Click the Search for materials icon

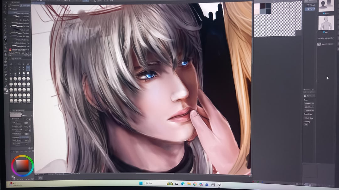tap(319, 44)
